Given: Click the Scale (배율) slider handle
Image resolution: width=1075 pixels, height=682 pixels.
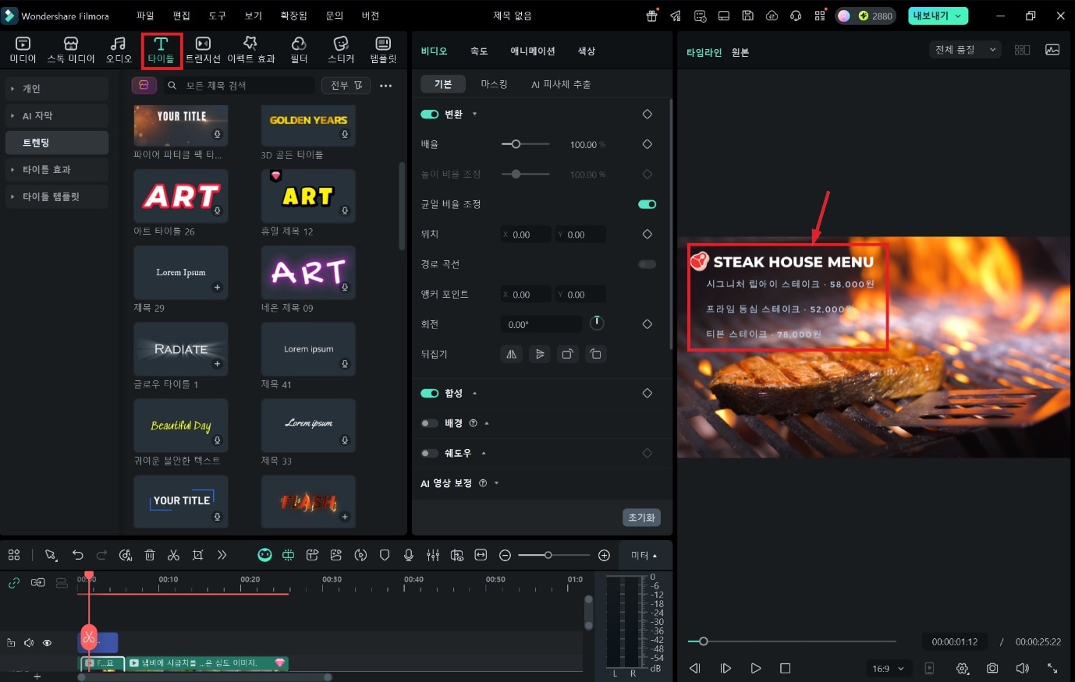Looking at the screenshot, I should pyautogui.click(x=516, y=144).
